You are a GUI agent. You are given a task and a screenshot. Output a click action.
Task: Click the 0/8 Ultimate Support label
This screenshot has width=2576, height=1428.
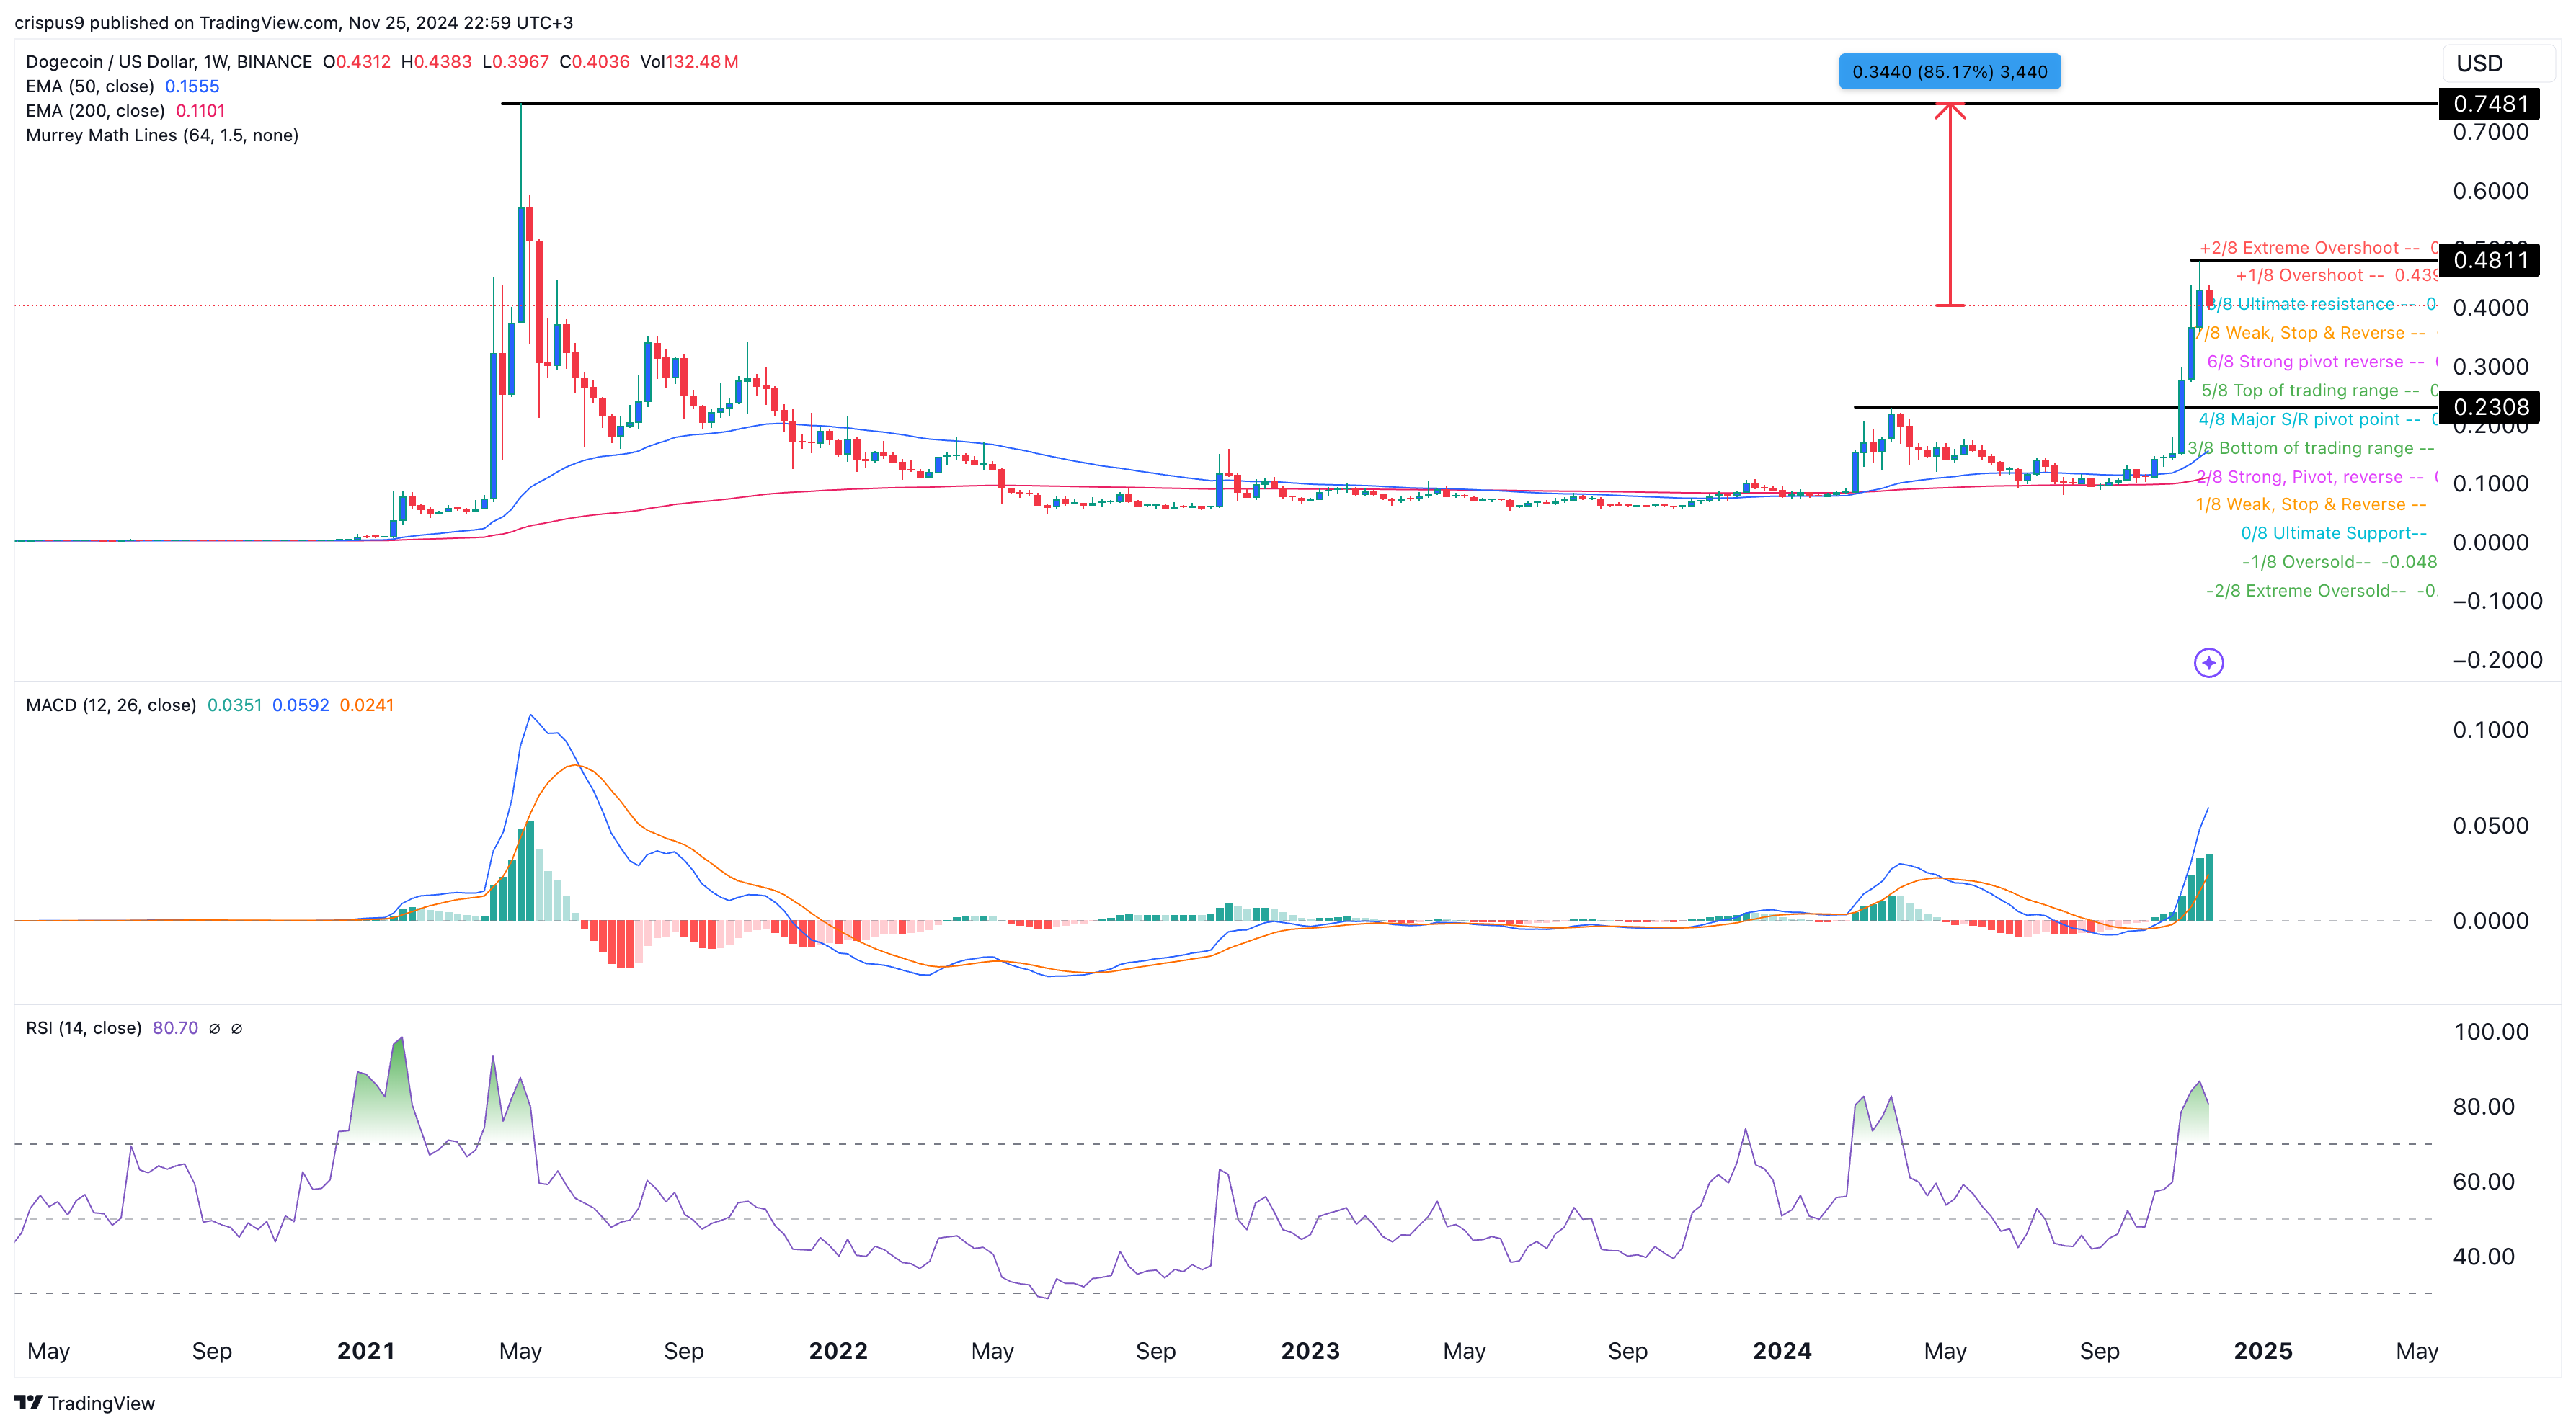tap(2333, 534)
